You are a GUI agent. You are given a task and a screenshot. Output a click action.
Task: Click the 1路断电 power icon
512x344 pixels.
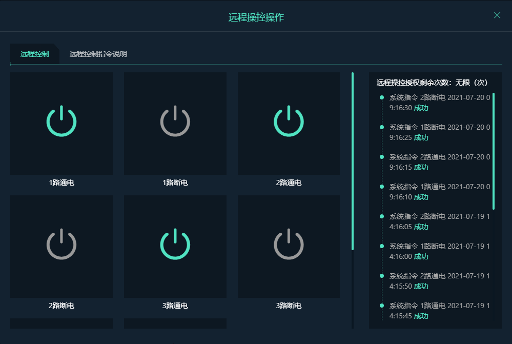175,122
